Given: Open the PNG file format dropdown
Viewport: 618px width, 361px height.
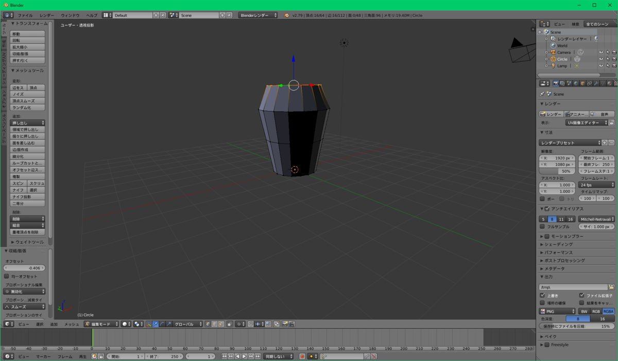Looking at the screenshot, I should tap(557, 311).
